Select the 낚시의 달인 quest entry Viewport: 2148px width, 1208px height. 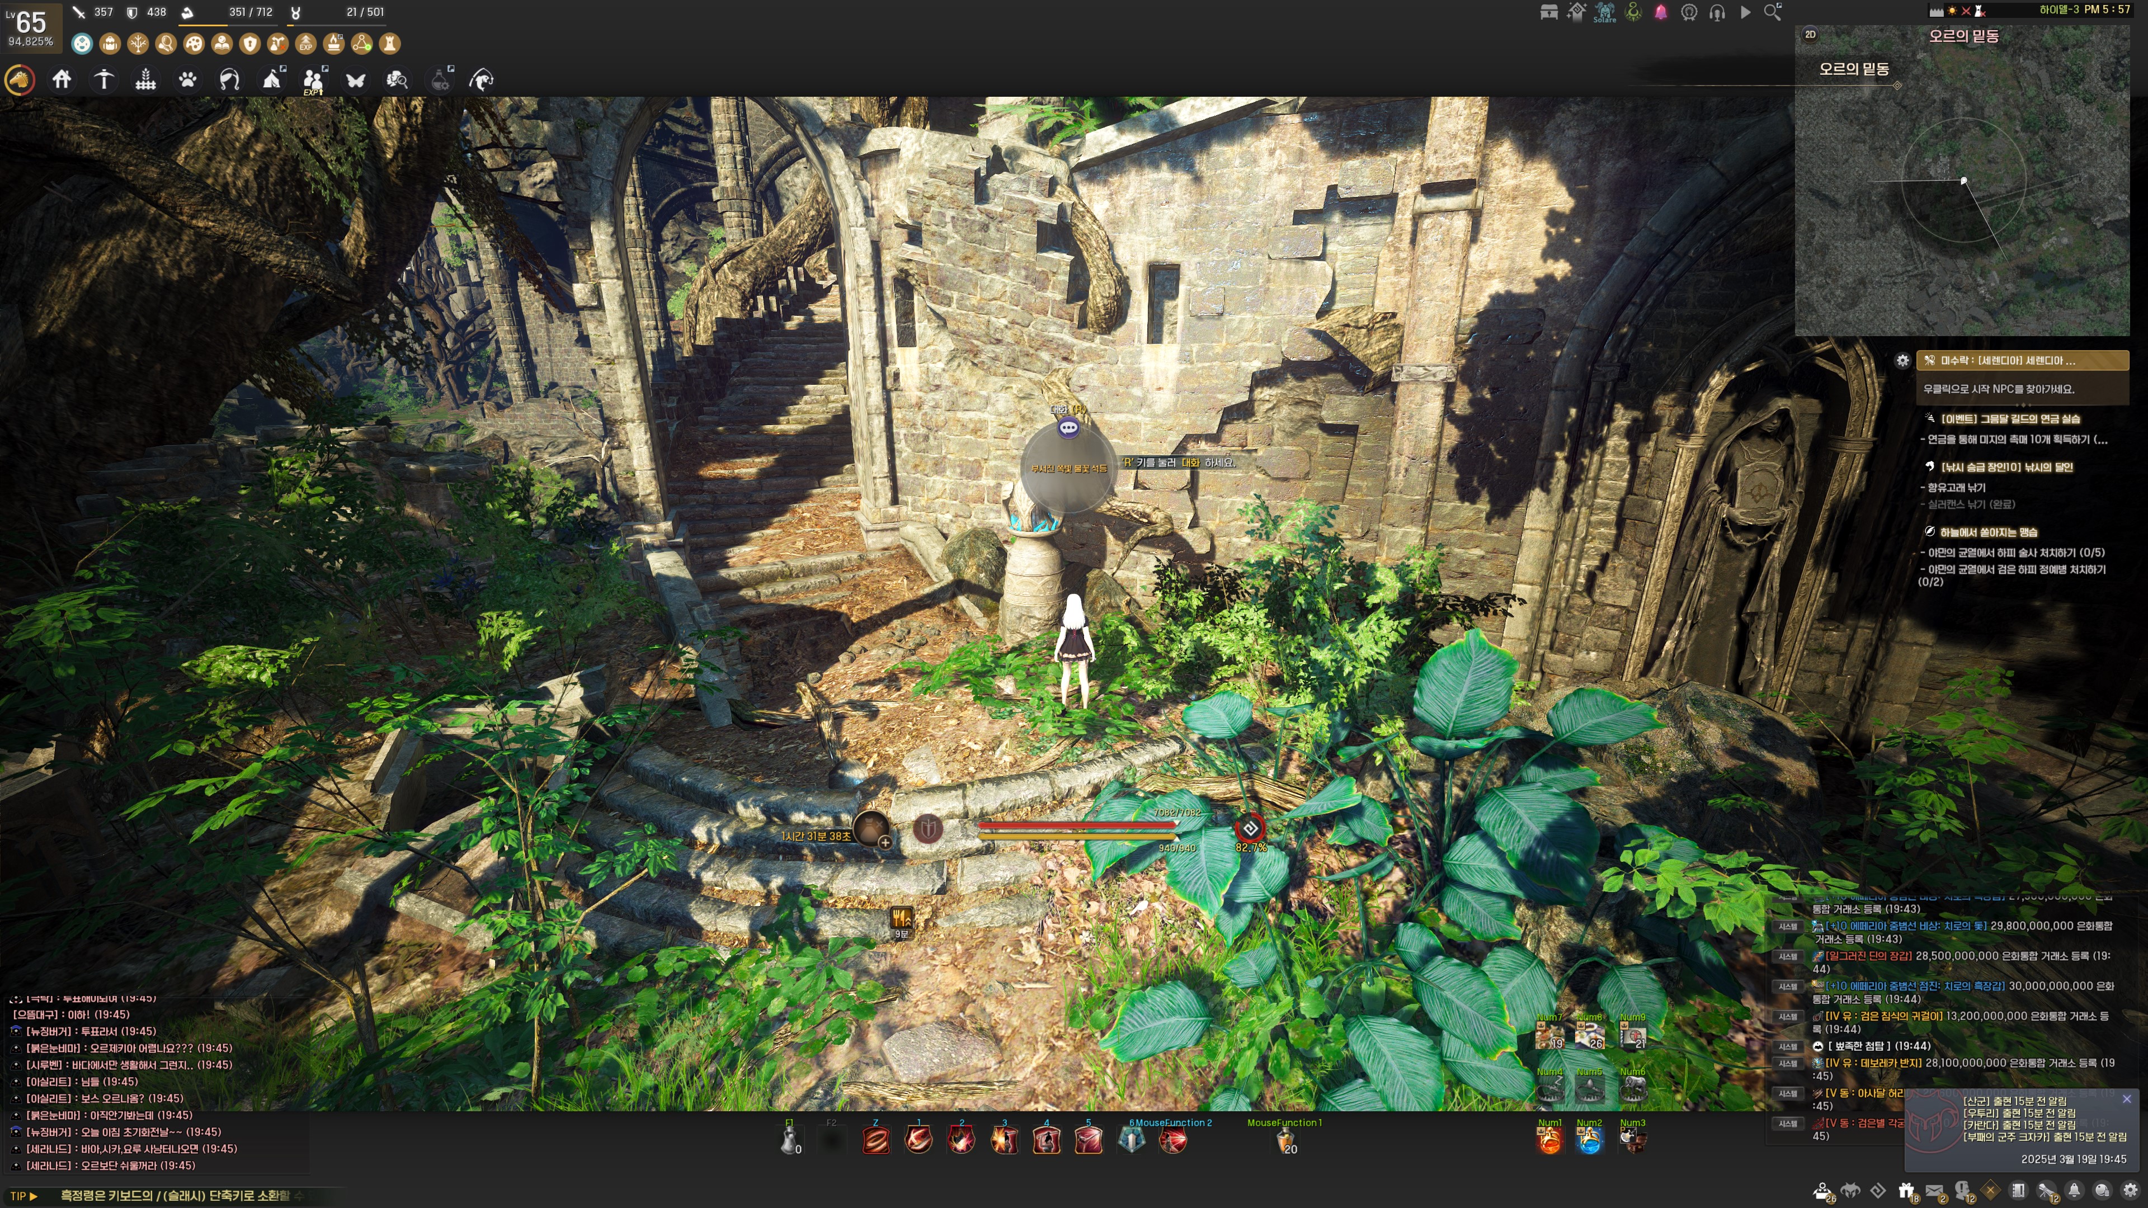point(2007,468)
